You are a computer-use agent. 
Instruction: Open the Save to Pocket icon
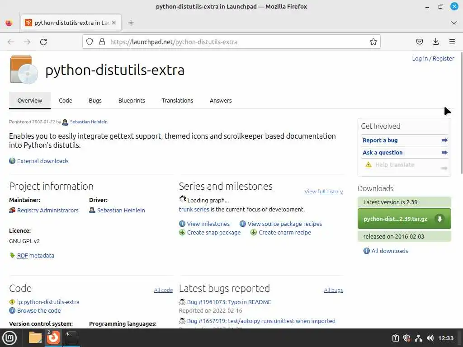(419, 42)
